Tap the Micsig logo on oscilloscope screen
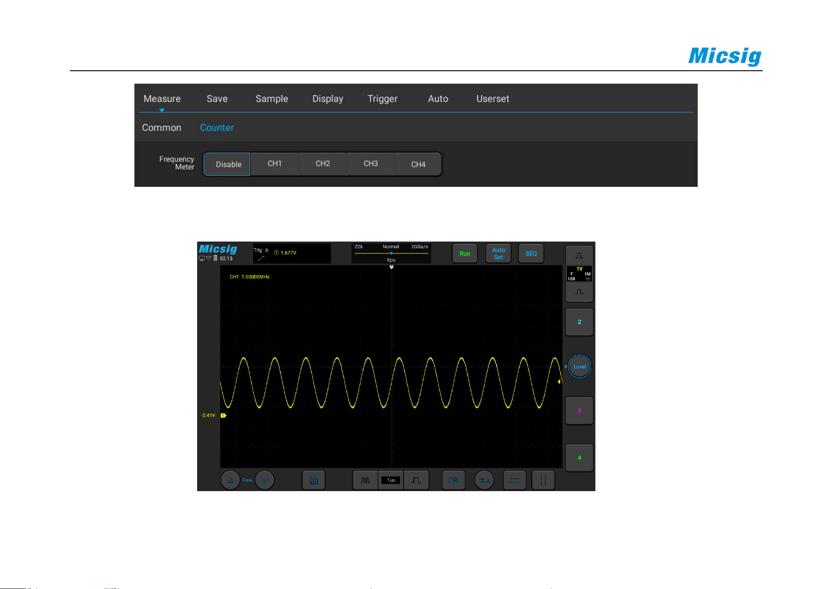 (x=218, y=249)
